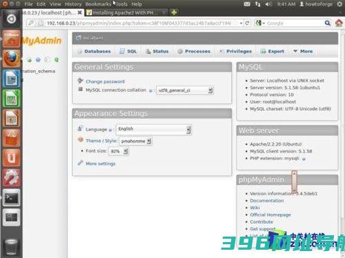The image size is (345, 258).
Task: Click the reload navigation frame icon in sidebar
Action: pos(57,60)
